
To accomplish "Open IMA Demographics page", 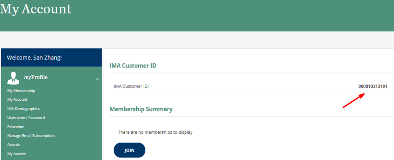I will [24, 109].
